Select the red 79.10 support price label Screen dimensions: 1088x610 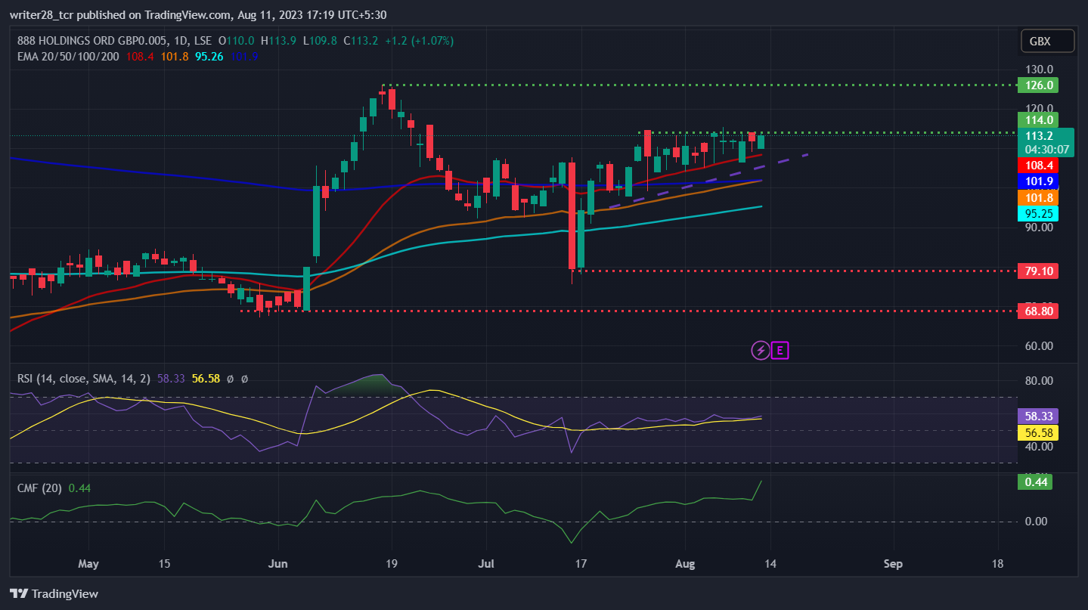pyautogui.click(x=1037, y=271)
